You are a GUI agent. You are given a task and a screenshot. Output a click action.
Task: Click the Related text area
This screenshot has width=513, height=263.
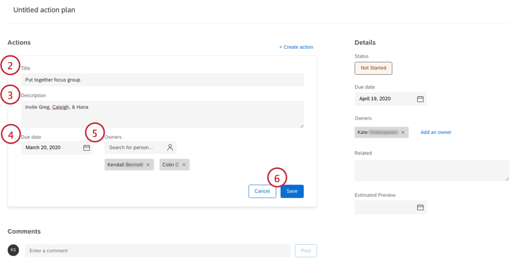pos(432,170)
